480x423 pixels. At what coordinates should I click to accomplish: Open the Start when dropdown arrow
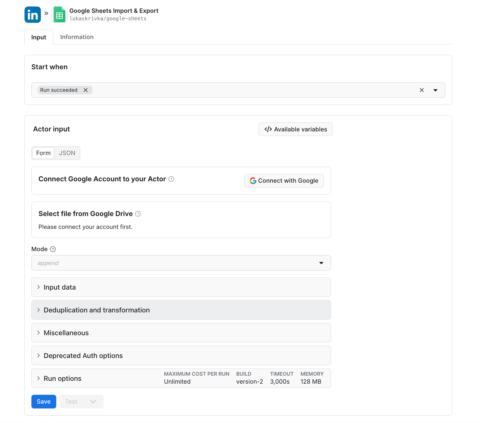435,90
